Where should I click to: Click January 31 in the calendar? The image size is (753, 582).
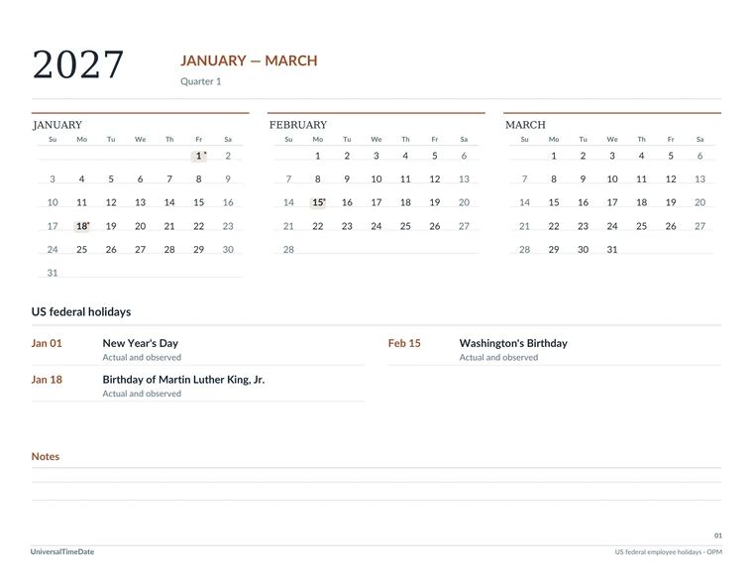coord(53,273)
